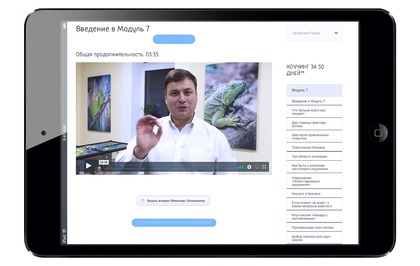Screen dimensions: 420x266
Task: Open video settings gear
Action: [249, 167]
